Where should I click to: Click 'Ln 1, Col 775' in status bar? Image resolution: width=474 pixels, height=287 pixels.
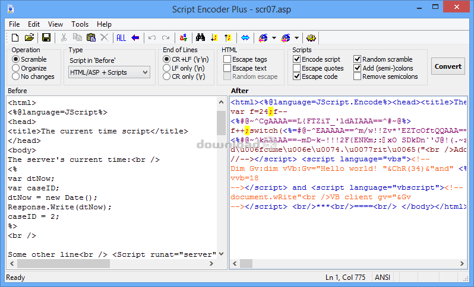pyautogui.click(x=345, y=278)
